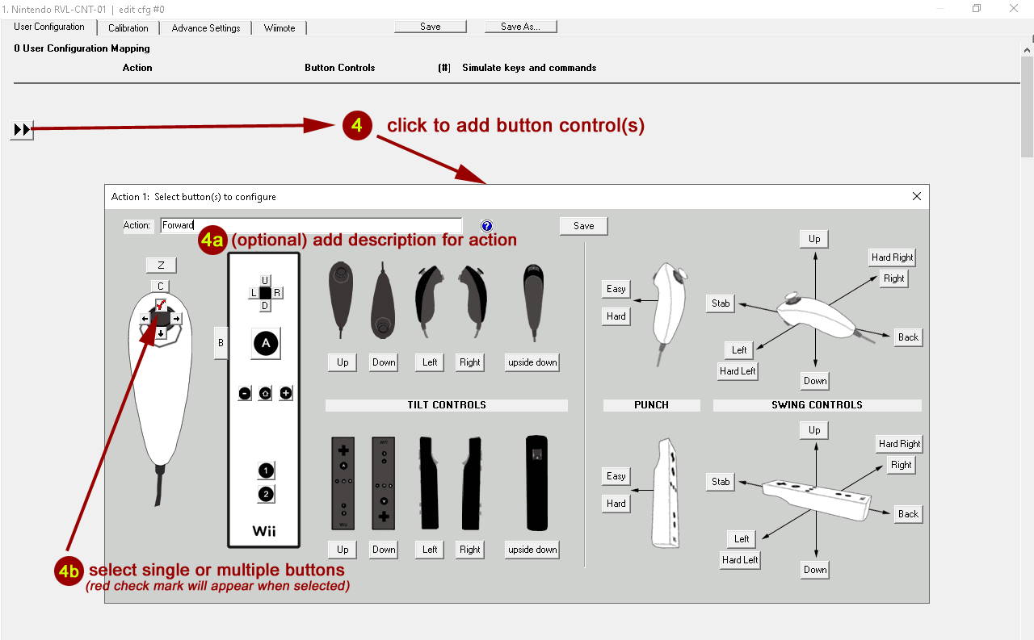Image resolution: width=1034 pixels, height=640 pixels.
Task: Choose the Wiimote 2 button
Action: [266, 494]
